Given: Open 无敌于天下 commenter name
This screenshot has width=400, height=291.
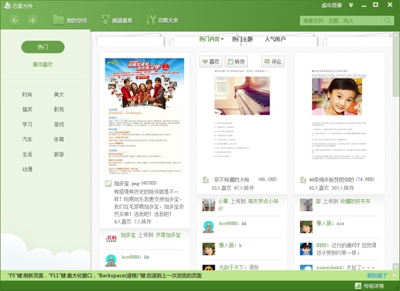Looking at the screenshot, I should point(233,267).
